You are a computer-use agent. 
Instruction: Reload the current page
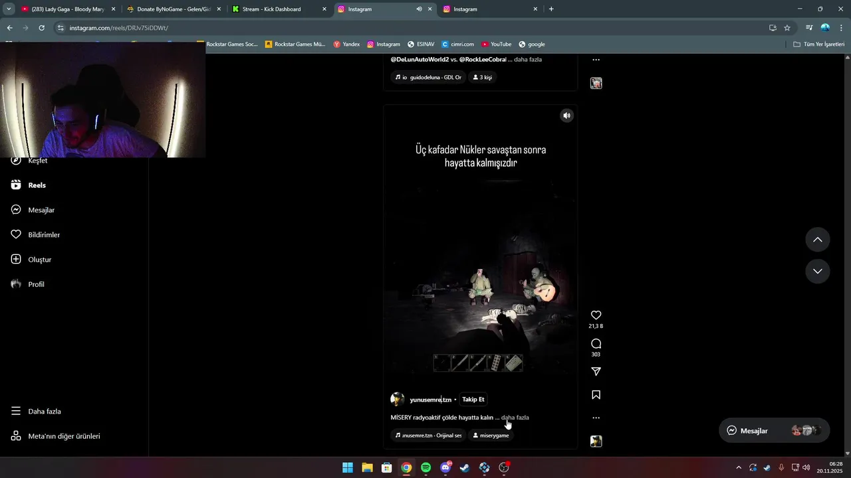click(41, 28)
